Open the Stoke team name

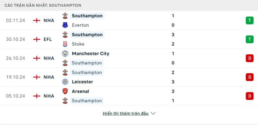[x=78, y=44]
